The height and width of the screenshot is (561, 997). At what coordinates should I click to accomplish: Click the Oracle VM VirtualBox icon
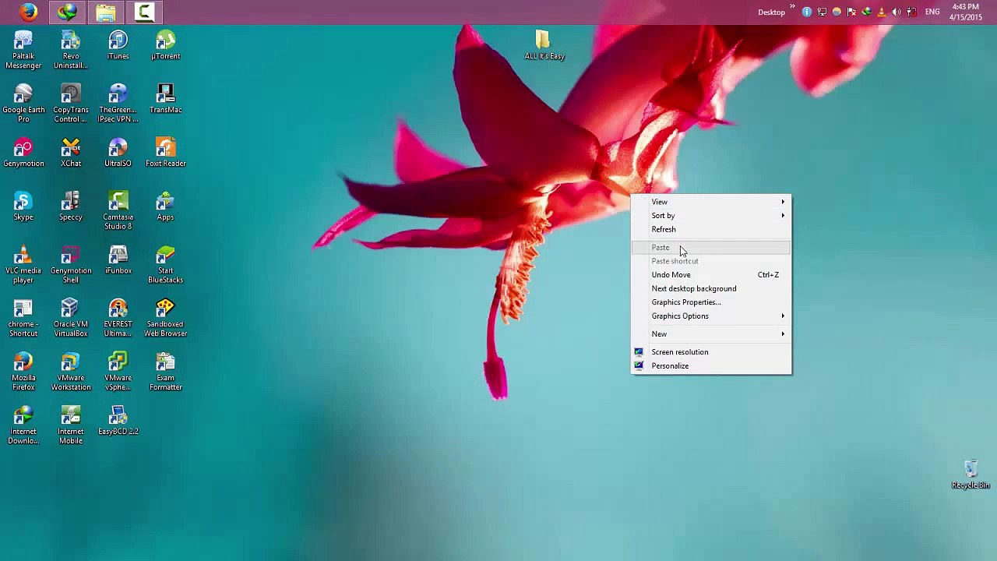pos(71,319)
